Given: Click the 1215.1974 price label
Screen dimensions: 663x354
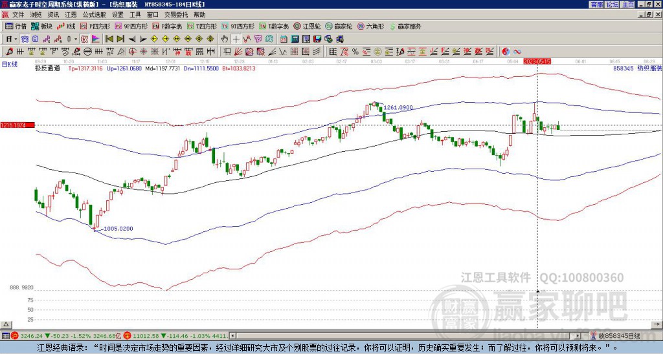Looking at the screenshot, I should pyautogui.click(x=17, y=125).
